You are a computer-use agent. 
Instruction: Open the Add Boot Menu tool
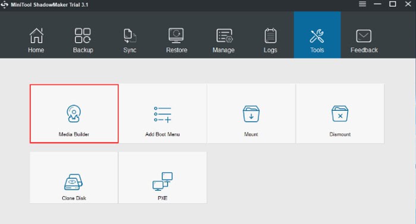pos(162,114)
